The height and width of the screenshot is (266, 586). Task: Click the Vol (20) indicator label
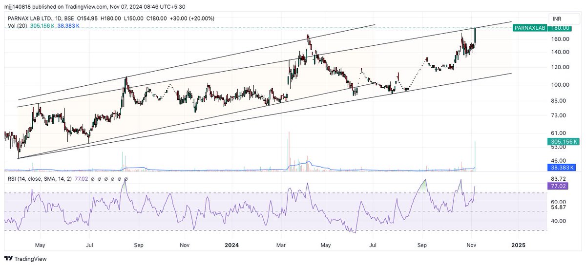[17, 25]
